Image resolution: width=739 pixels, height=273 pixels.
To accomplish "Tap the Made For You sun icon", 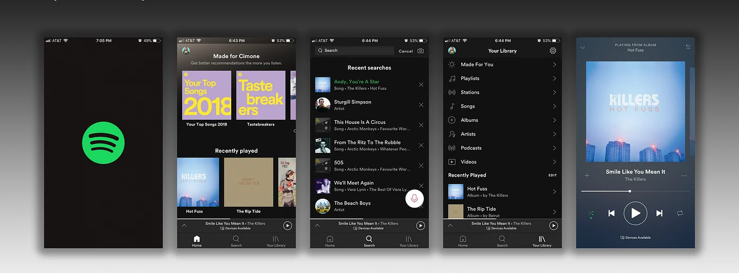I will click(452, 64).
